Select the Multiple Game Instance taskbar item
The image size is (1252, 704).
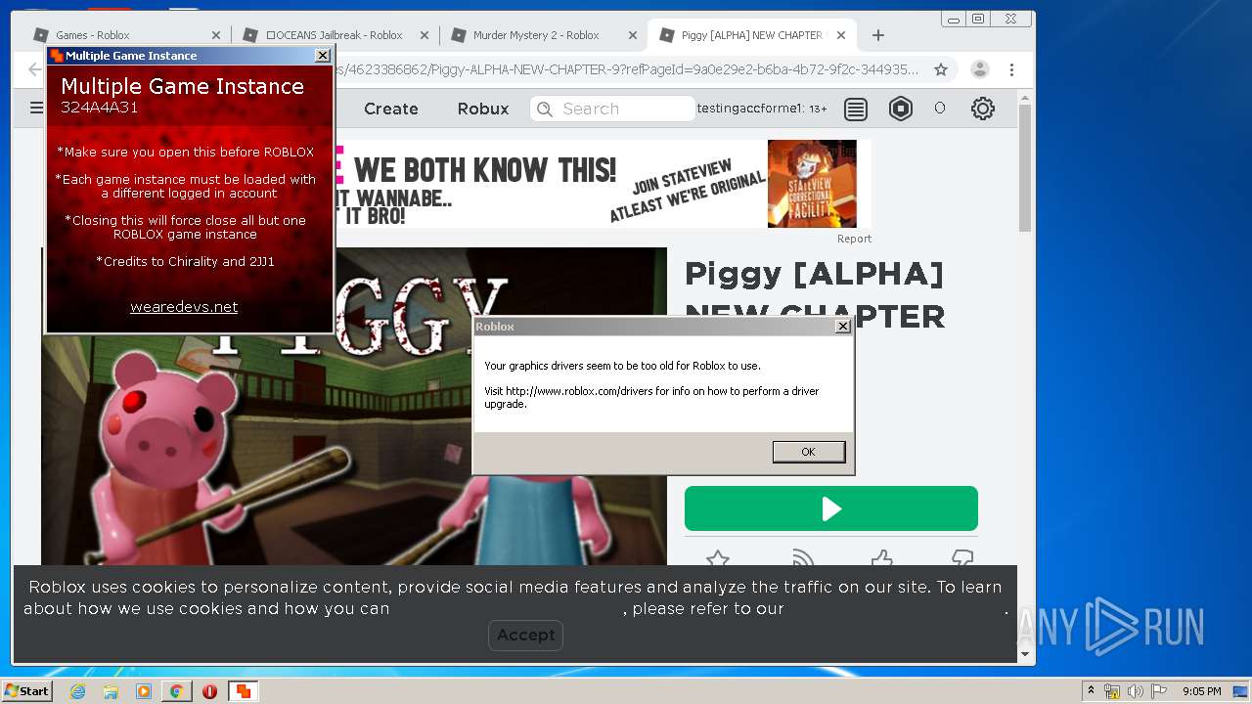(x=243, y=691)
